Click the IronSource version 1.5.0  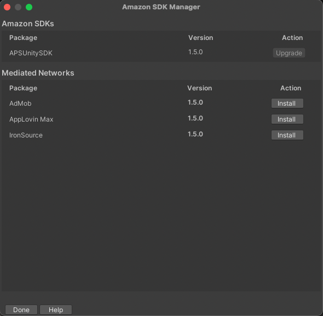(x=195, y=134)
